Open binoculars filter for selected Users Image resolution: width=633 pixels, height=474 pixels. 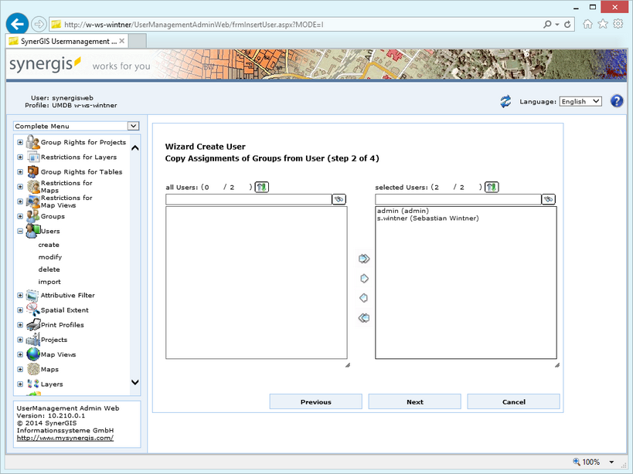point(547,198)
